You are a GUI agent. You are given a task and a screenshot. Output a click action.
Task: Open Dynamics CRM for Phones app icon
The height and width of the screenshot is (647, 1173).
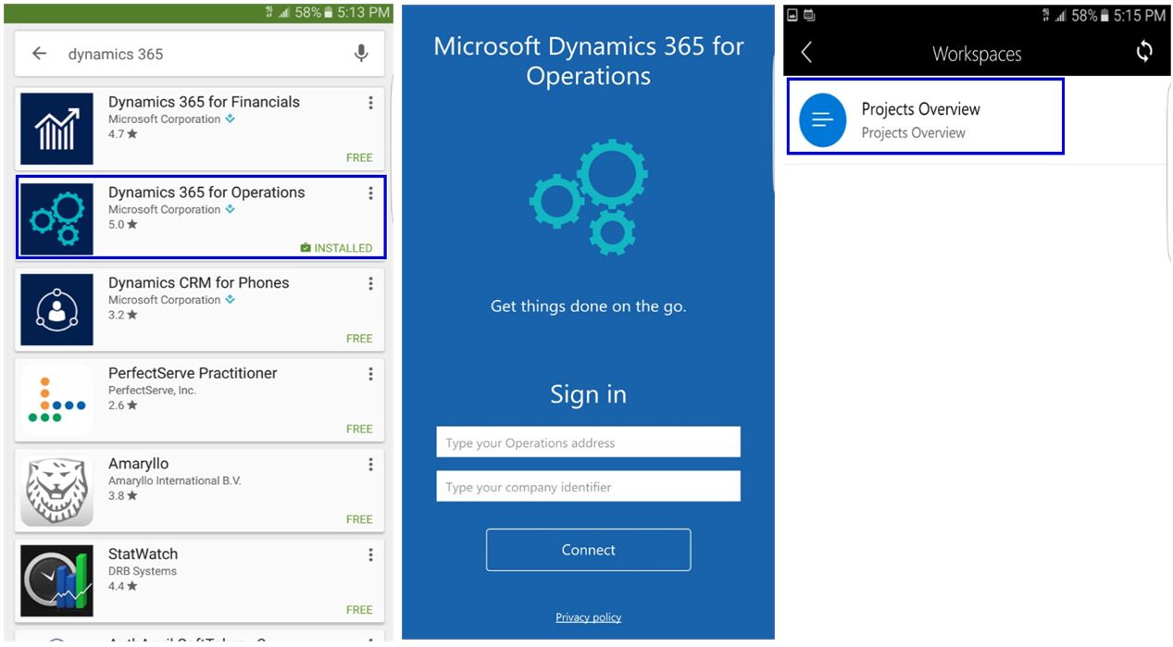pyautogui.click(x=56, y=309)
